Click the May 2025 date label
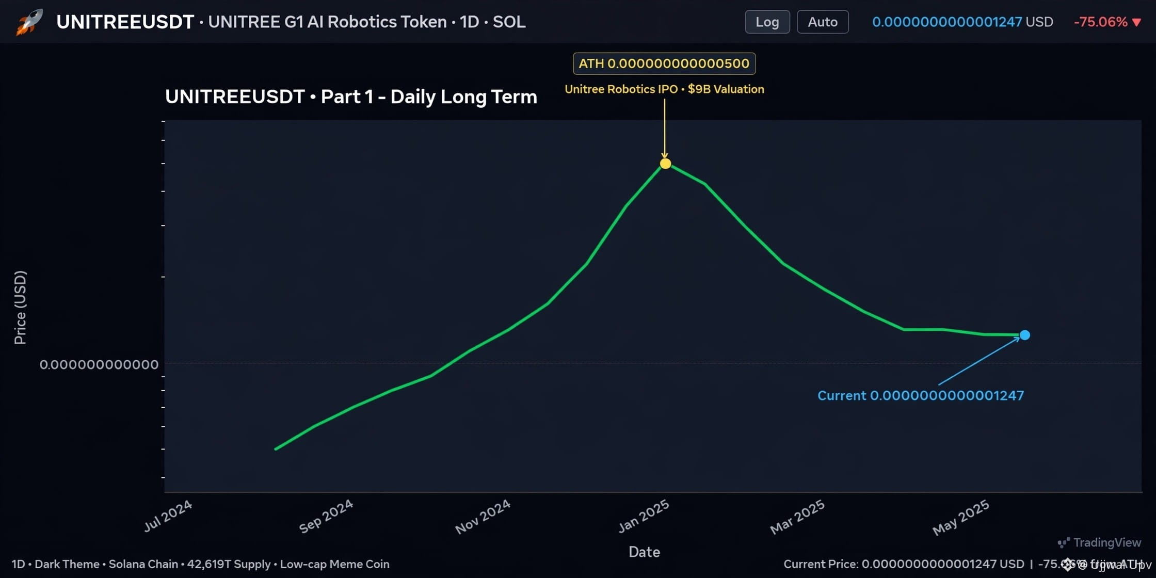The height and width of the screenshot is (578, 1156). (x=961, y=517)
